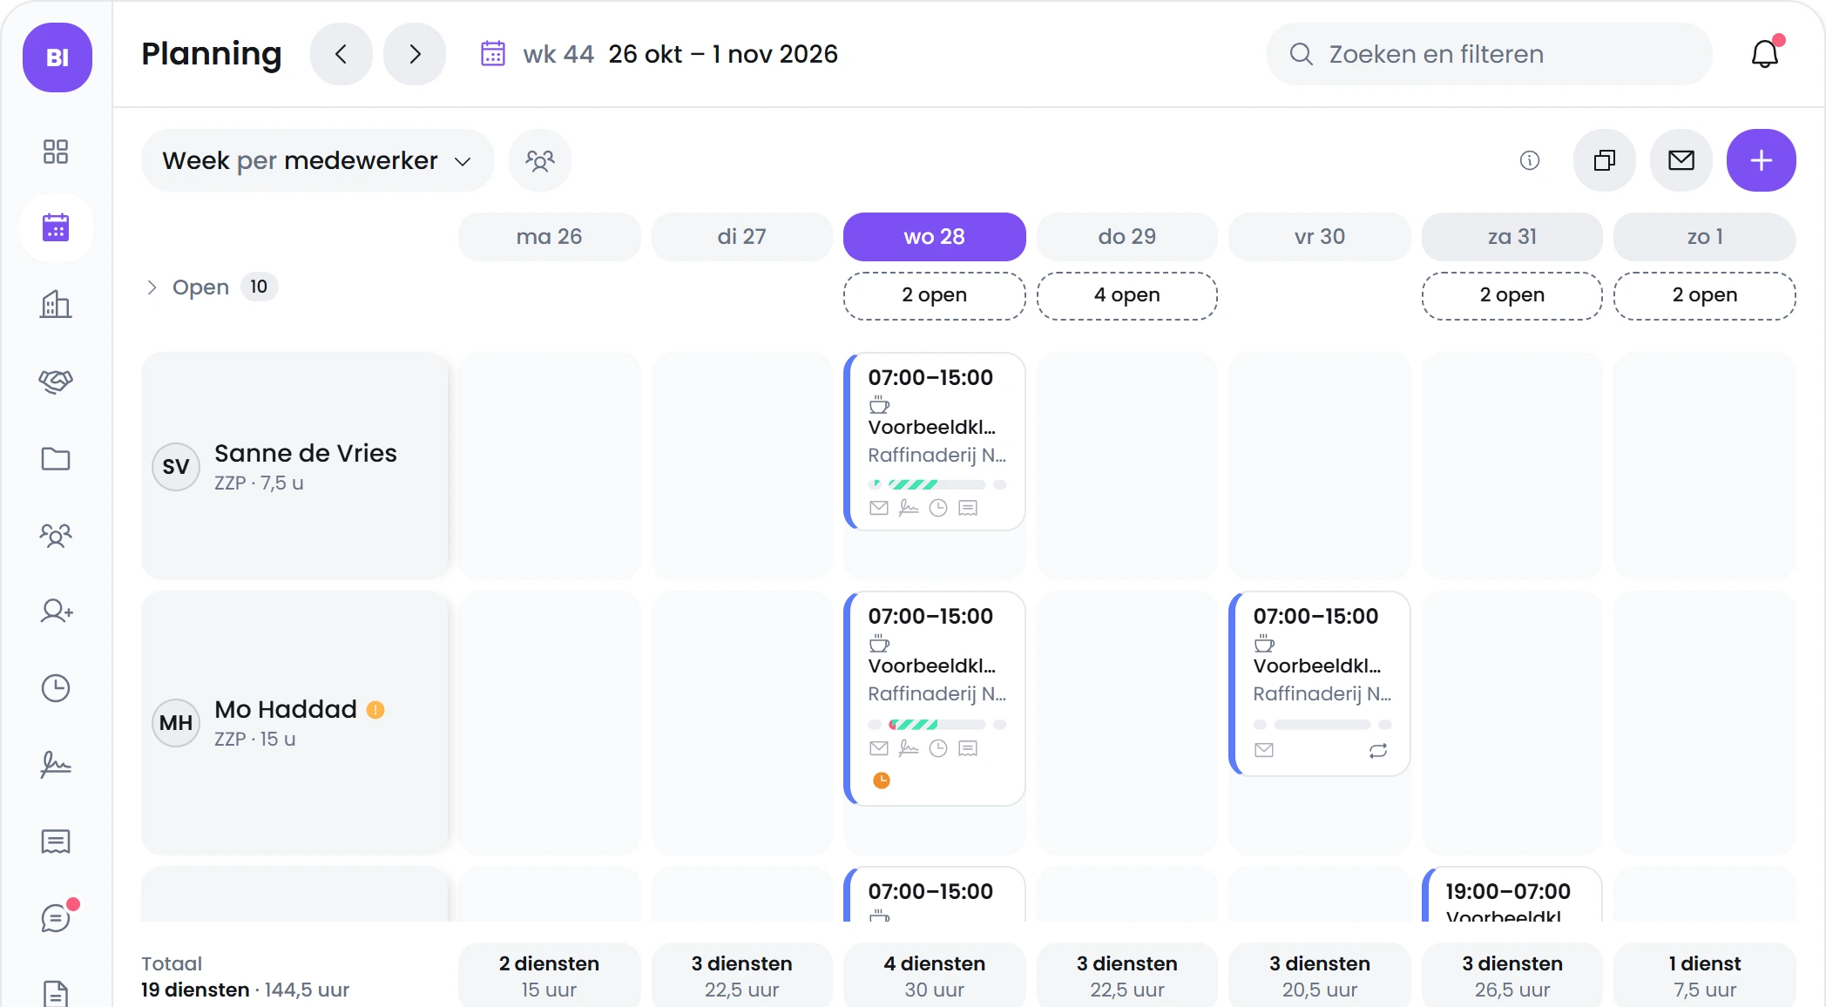The width and height of the screenshot is (1826, 1007).
Task: Select the 'di 27' day header
Action: pos(742,237)
